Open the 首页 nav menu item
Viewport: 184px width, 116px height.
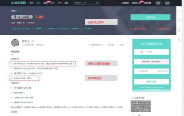click(x=31, y=3)
